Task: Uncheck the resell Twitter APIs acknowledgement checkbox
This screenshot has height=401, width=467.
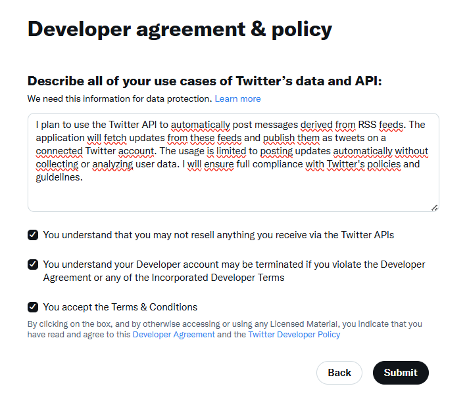Action: click(x=33, y=235)
